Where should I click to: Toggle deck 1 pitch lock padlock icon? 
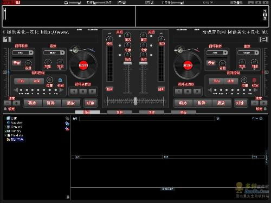(5, 109)
